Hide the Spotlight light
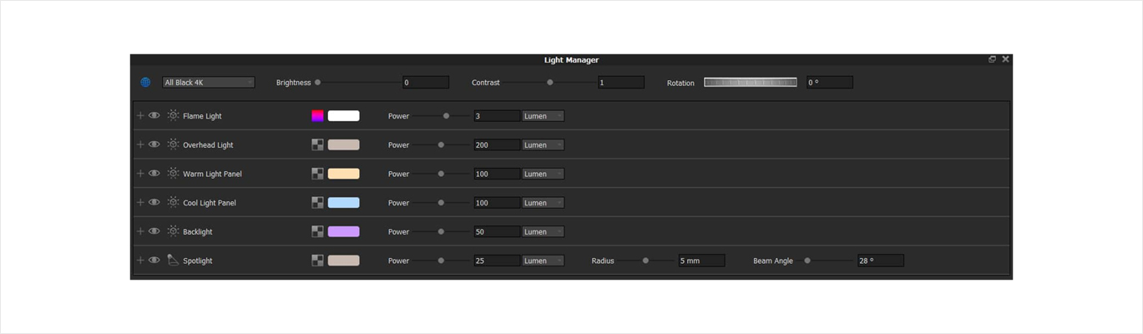1143x334 pixels. click(x=154, y=261)
